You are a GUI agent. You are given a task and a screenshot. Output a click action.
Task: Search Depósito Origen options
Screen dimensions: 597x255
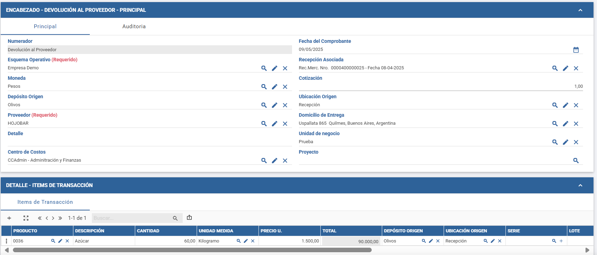tap(264, 105)
